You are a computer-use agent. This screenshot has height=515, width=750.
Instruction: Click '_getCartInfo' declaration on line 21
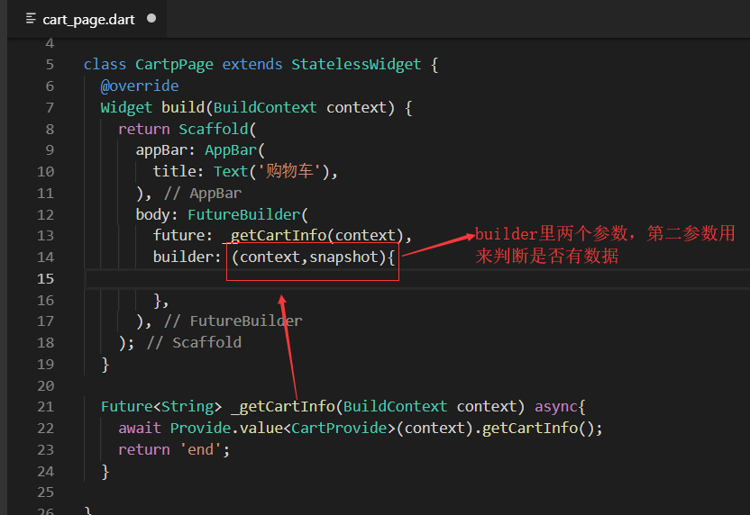283,407
